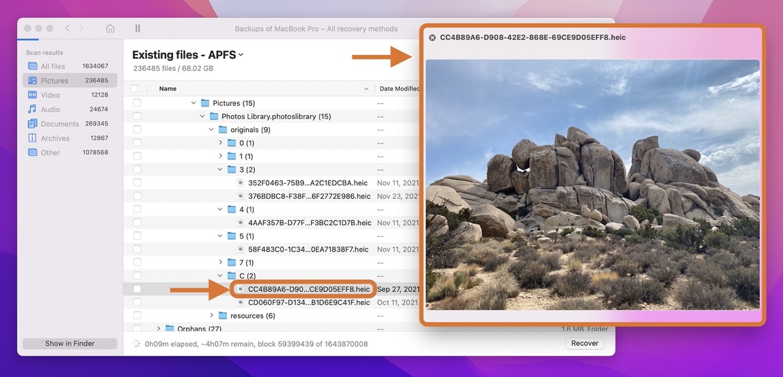783x377 pixels.
Task: Expand folder 0 (1)
Action: 221,143
